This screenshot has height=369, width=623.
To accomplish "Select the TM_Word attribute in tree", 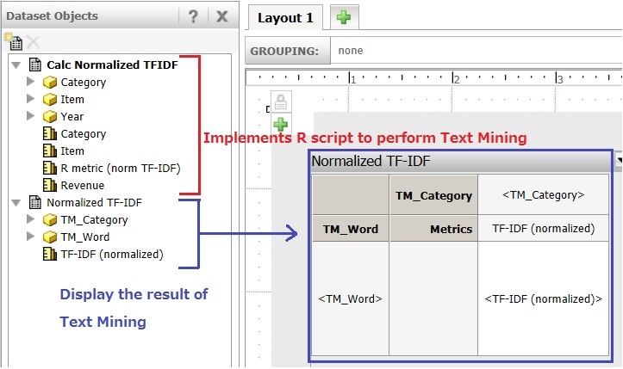I will tap(84, 237).
